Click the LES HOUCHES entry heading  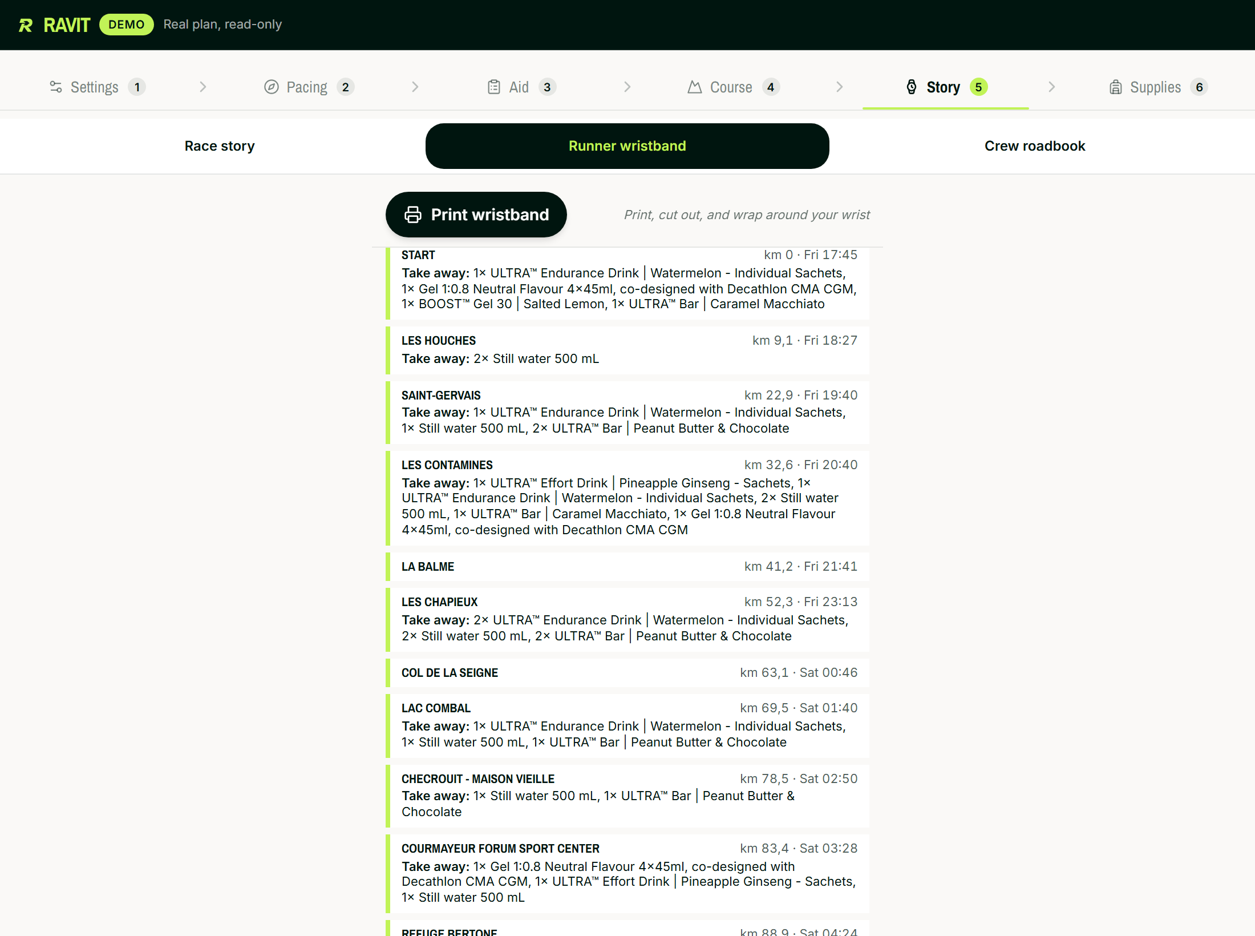[439, 341]
